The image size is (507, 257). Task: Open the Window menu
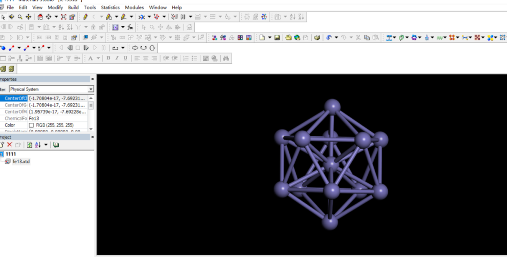click(x=158, y=8)
